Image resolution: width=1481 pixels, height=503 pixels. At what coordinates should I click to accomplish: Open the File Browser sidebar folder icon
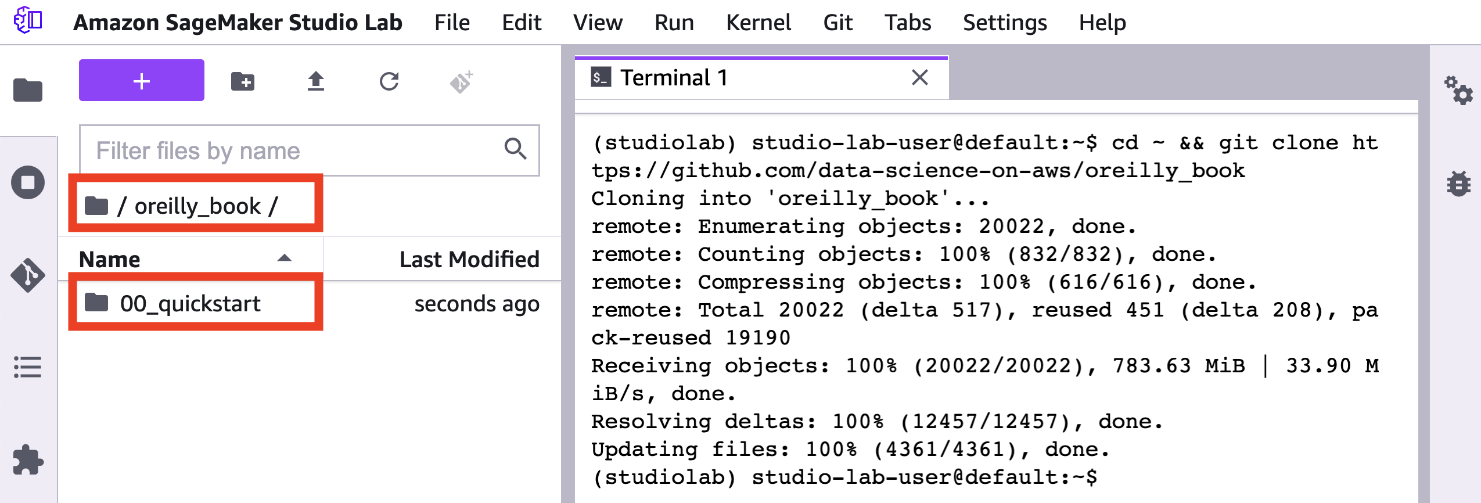28,90
